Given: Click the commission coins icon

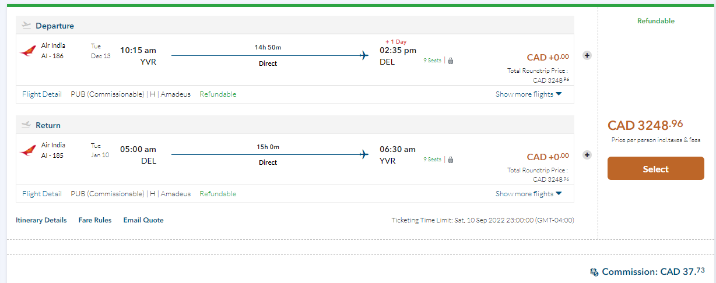Looking at the screenshot, I should click(594, 272).
